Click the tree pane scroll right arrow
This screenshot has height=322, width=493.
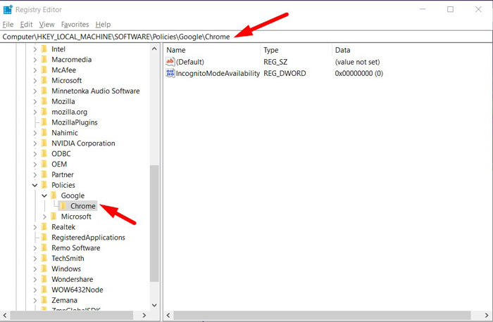coord(144,315)
